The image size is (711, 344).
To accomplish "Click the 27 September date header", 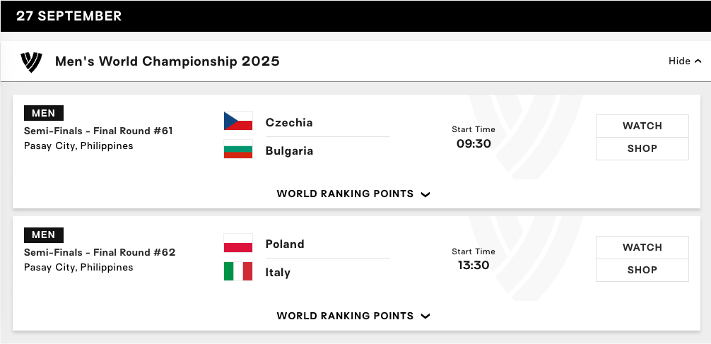I will (69, 16).
